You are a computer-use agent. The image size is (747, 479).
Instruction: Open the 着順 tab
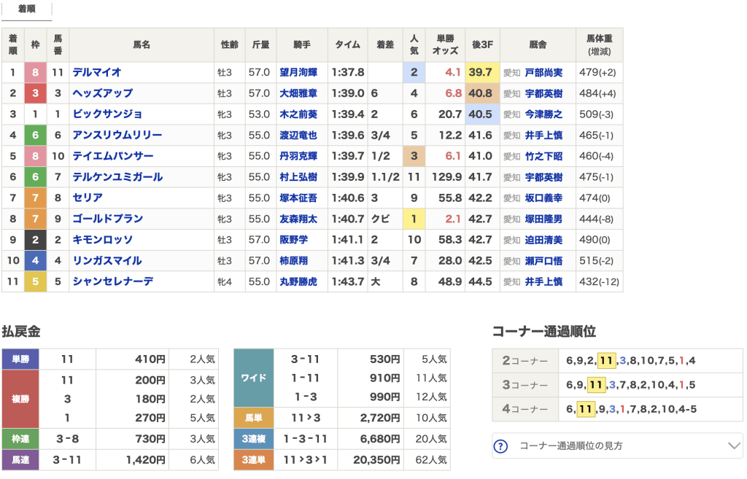pos(27,9)
